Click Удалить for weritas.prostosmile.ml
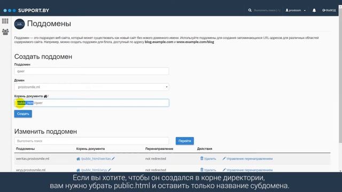Image resolution: width=342 pixels, height=192 pixels. coord(208,159)
